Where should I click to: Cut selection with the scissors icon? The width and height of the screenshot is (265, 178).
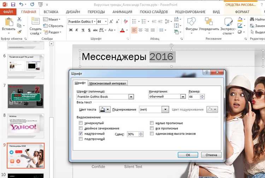[x=19, y=19]
